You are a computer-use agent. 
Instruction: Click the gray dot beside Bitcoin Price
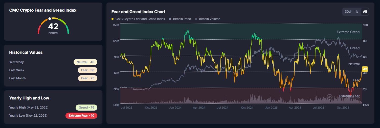tap(170, 19)
